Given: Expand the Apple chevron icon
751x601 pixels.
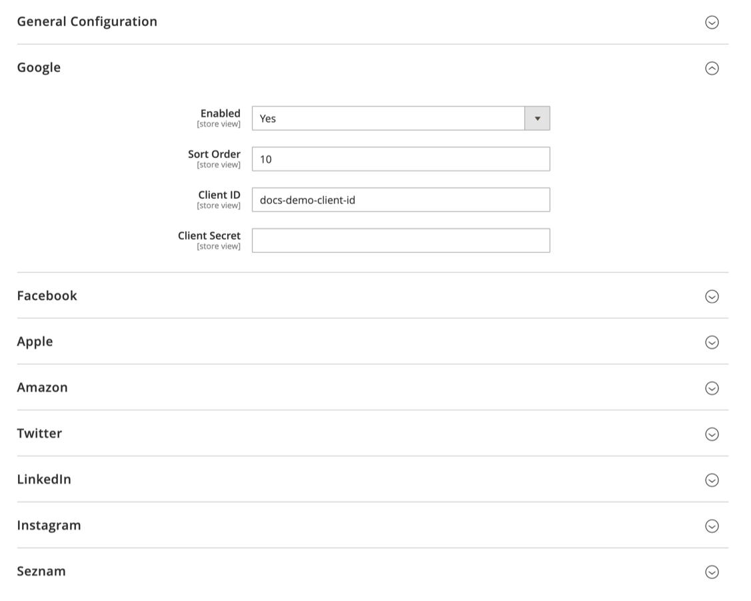Looking at the screenshot, I should pos(712,342).
